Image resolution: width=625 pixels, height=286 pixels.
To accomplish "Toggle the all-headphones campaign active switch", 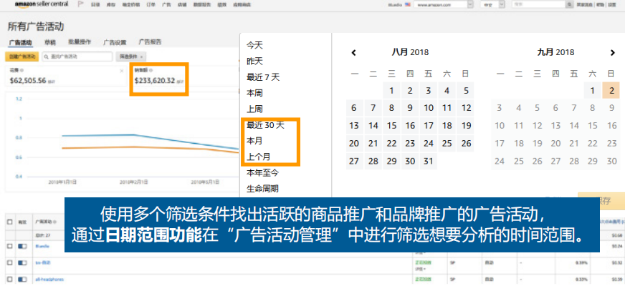I will [x=22, y=280].
